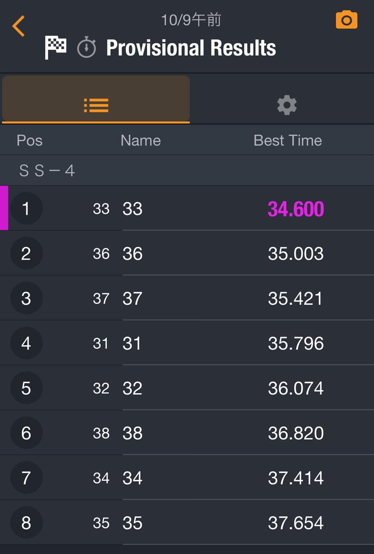The image size is (374, 554).
Task: Click the Pos column header
Action: [29, 140]
